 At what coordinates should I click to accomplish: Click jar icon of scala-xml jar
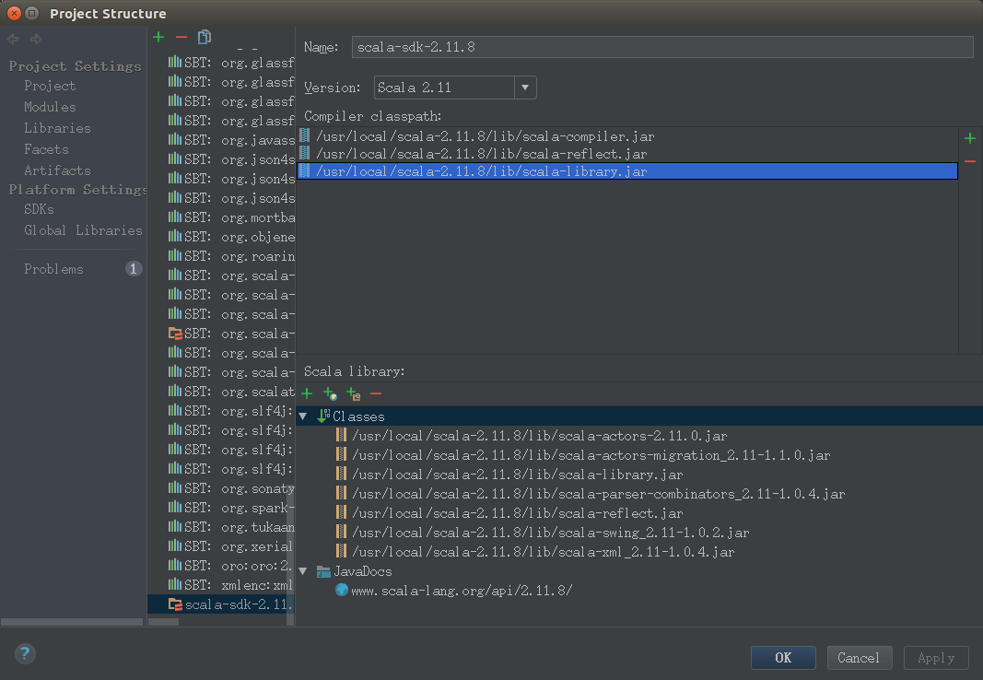tap(341, 552)
